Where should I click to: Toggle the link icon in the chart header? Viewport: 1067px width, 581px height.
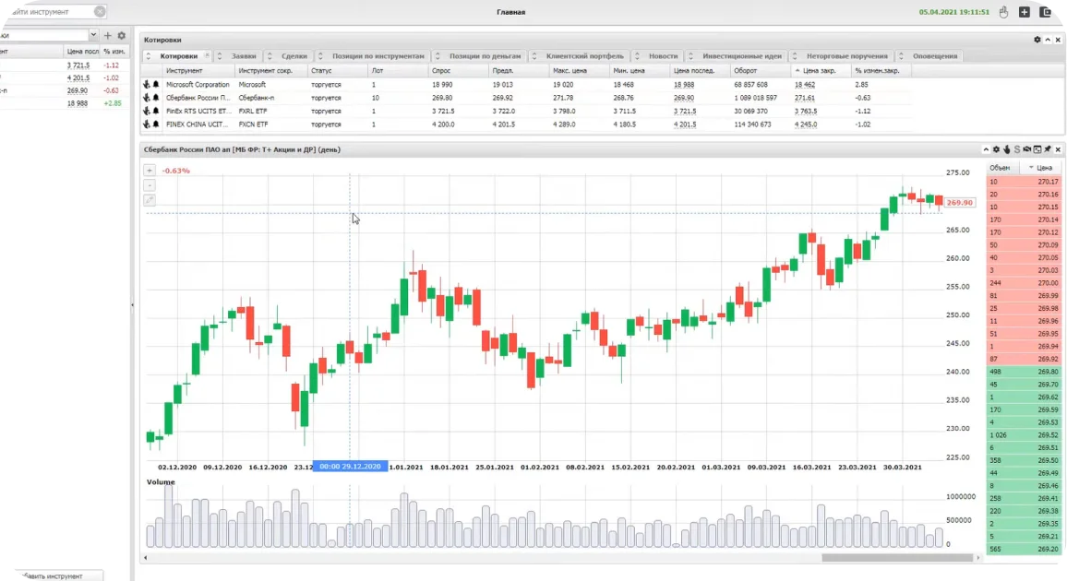pos(1027,149)
